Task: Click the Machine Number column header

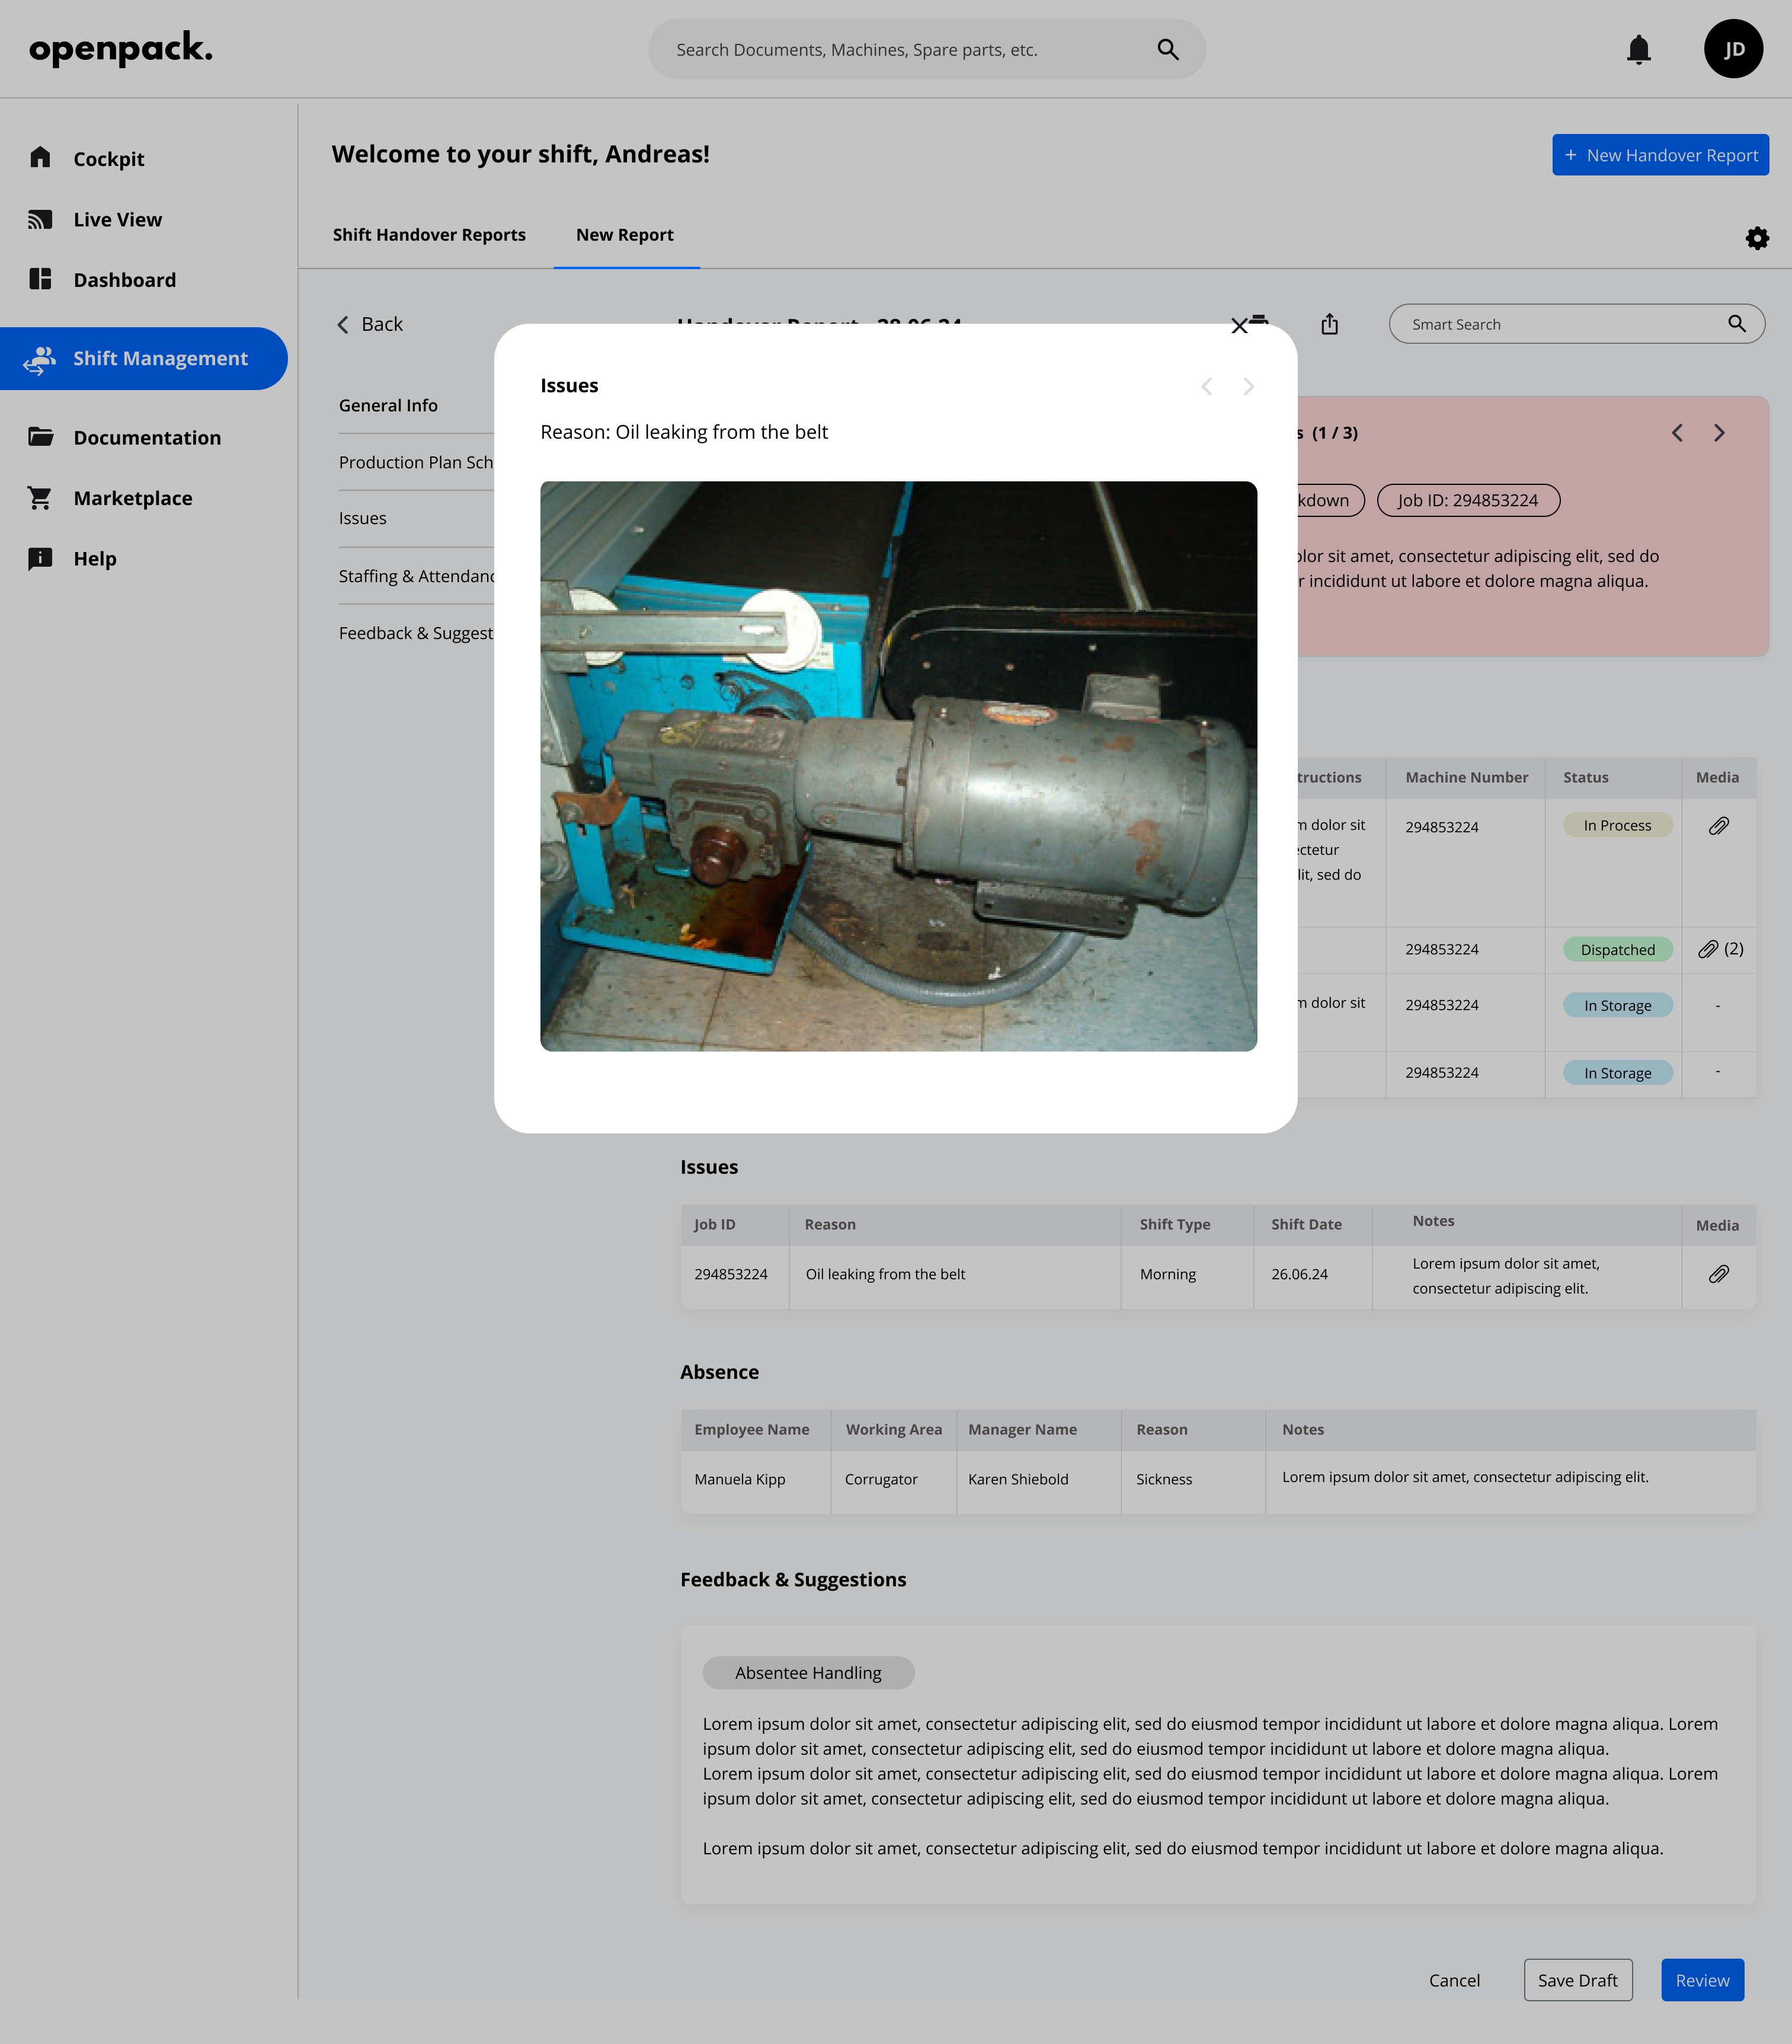Action: tap(1466, 777)
